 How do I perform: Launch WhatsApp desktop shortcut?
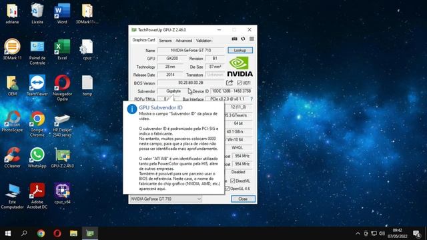[x=37, y=157]
